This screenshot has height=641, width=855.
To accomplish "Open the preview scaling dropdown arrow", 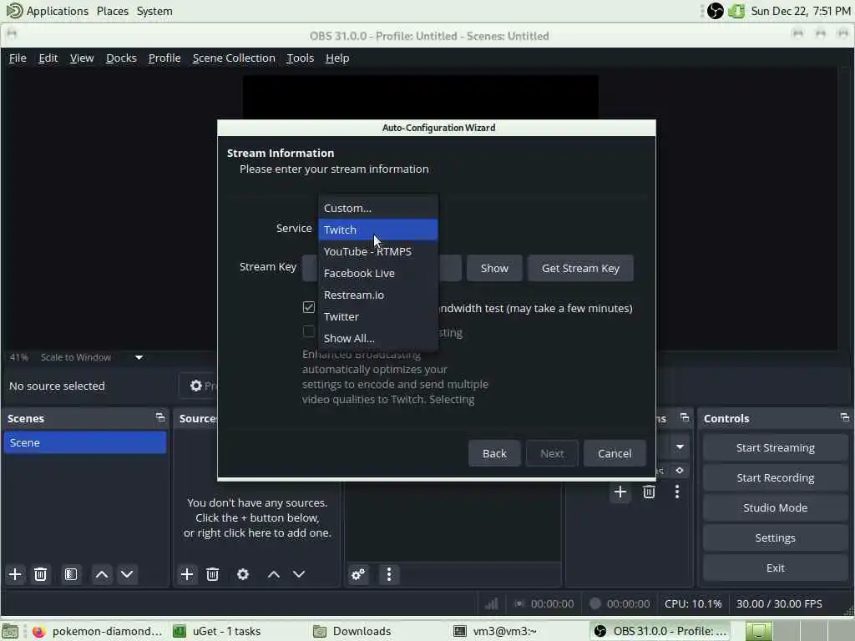I will point(139,357).
